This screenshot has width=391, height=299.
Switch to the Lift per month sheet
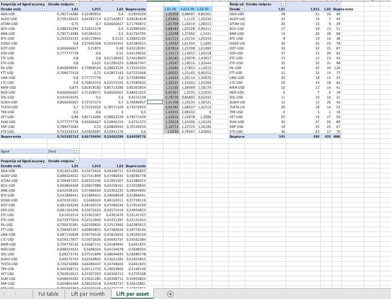(x=87, y=294)
